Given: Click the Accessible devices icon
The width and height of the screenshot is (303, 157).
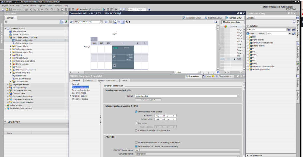Looking at the screenshot, I should tap(104, 9).
